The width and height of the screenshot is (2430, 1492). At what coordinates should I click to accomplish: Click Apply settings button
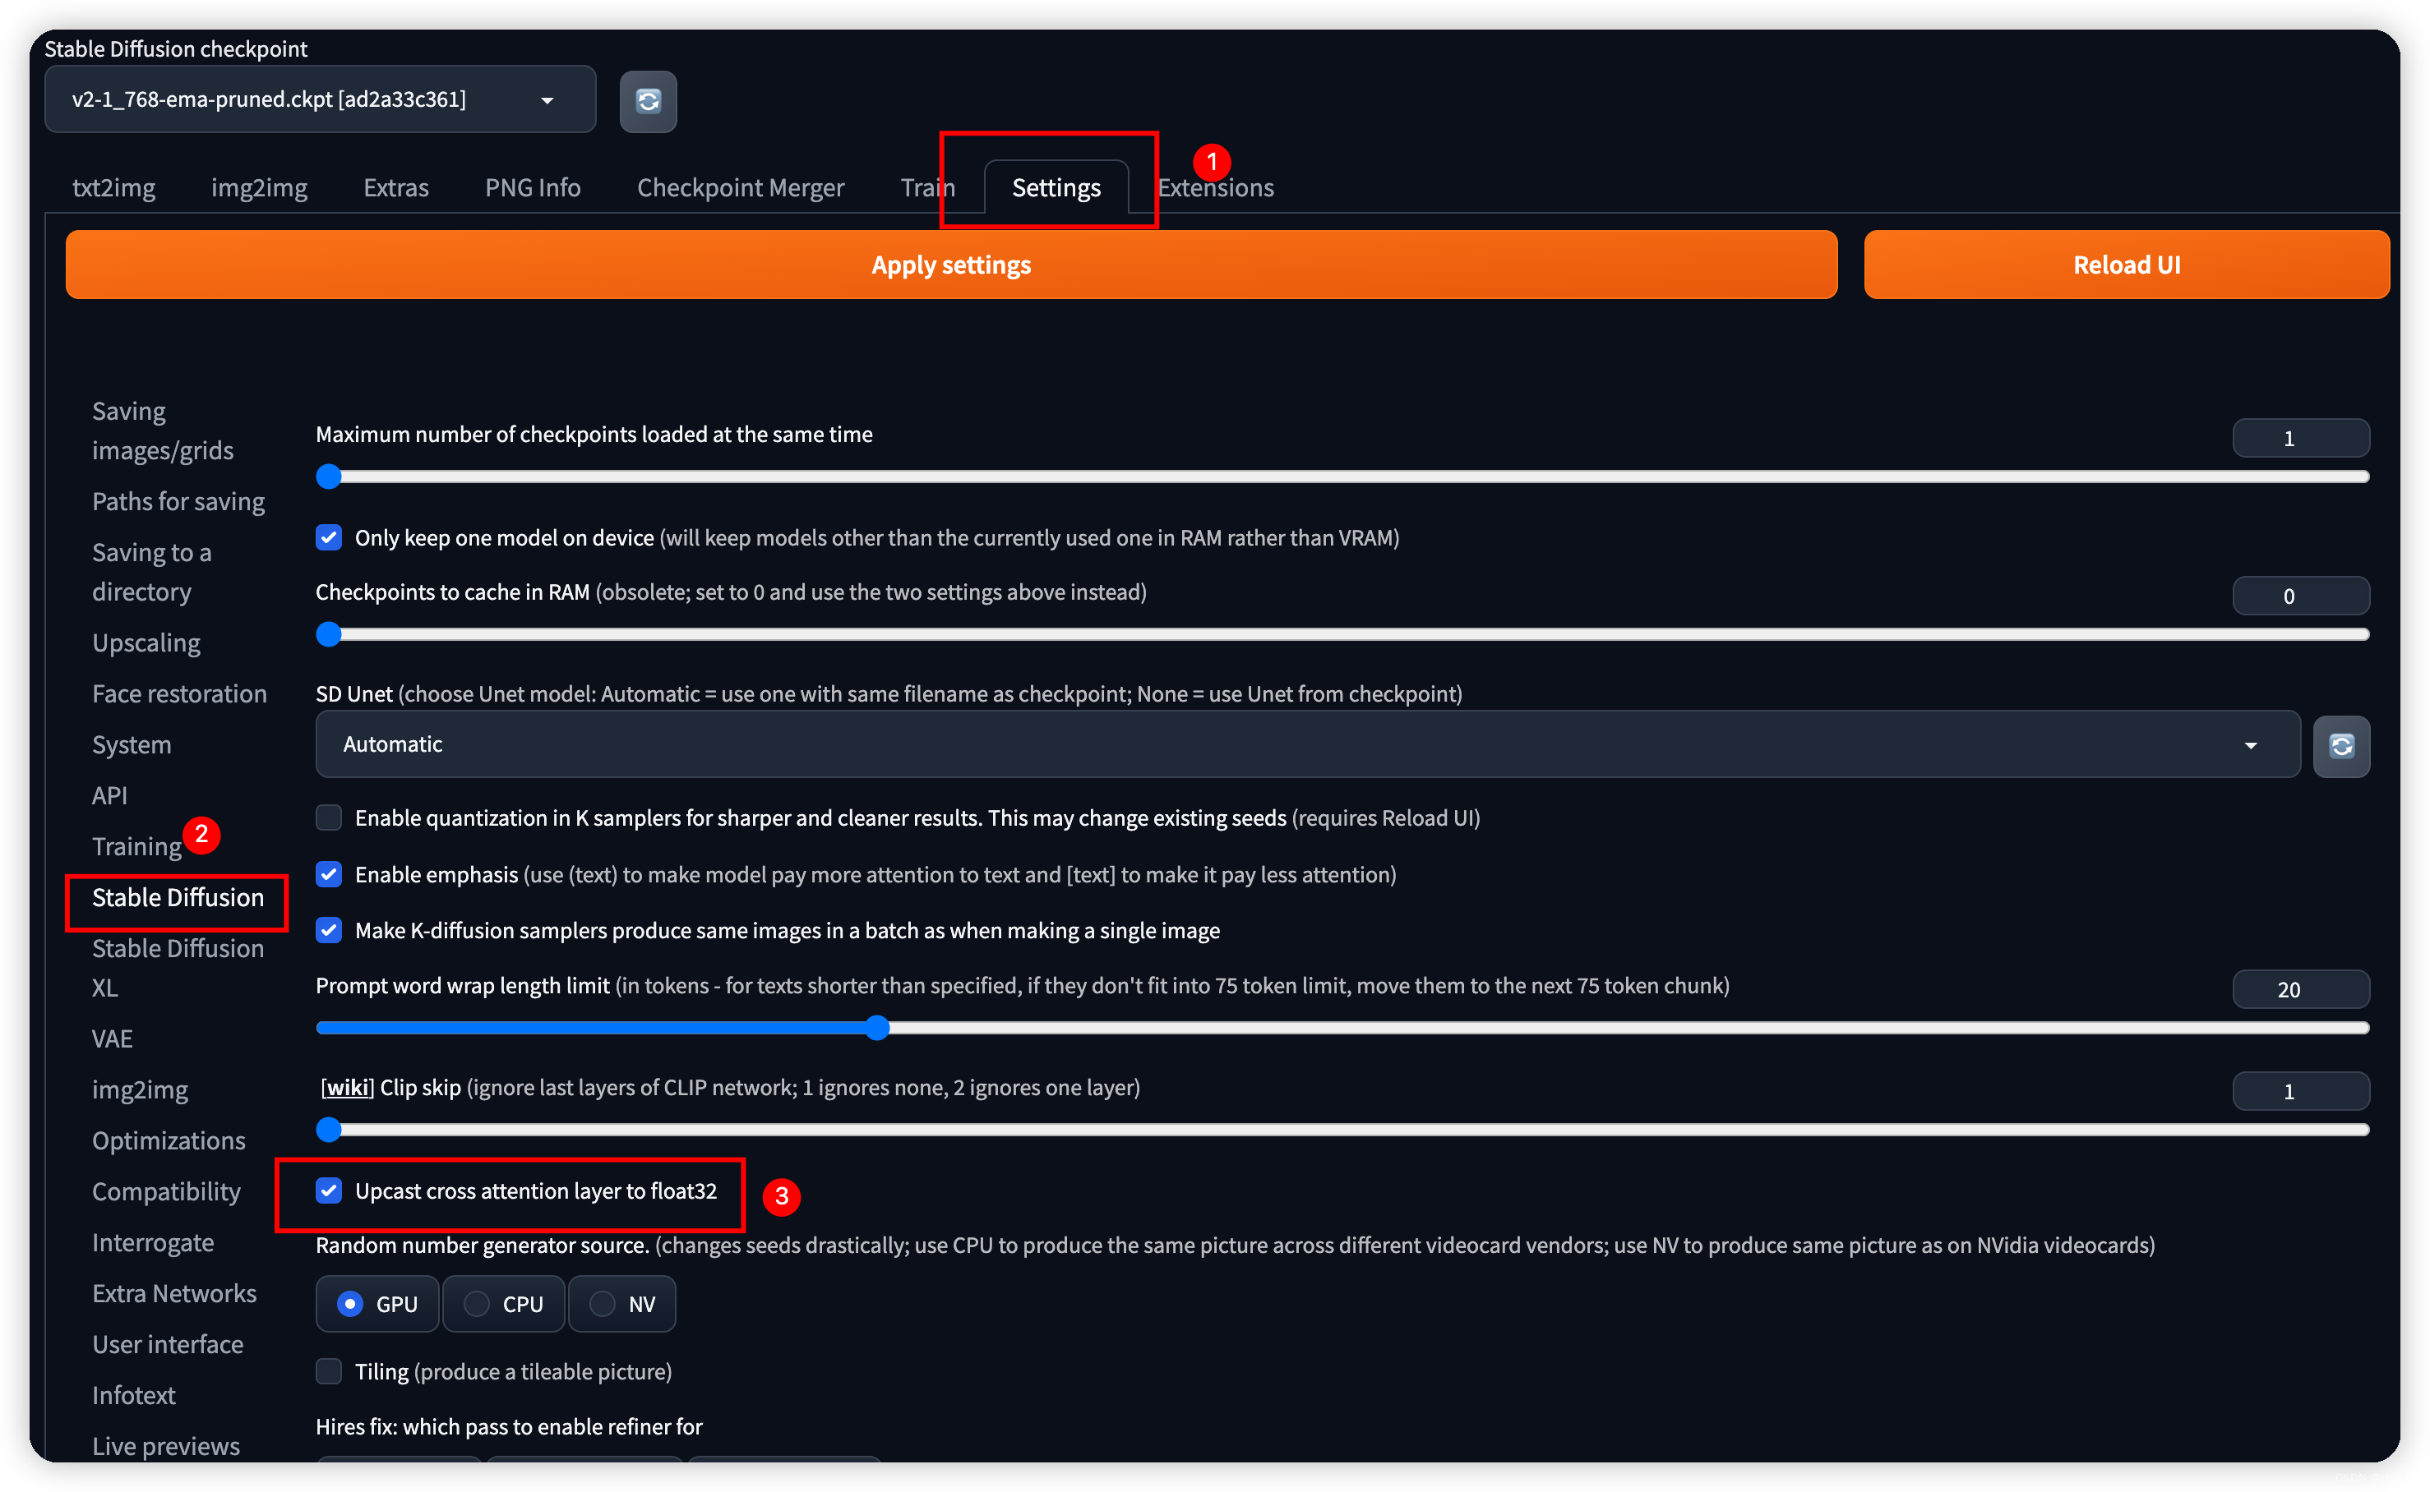[x=951, y=264]
